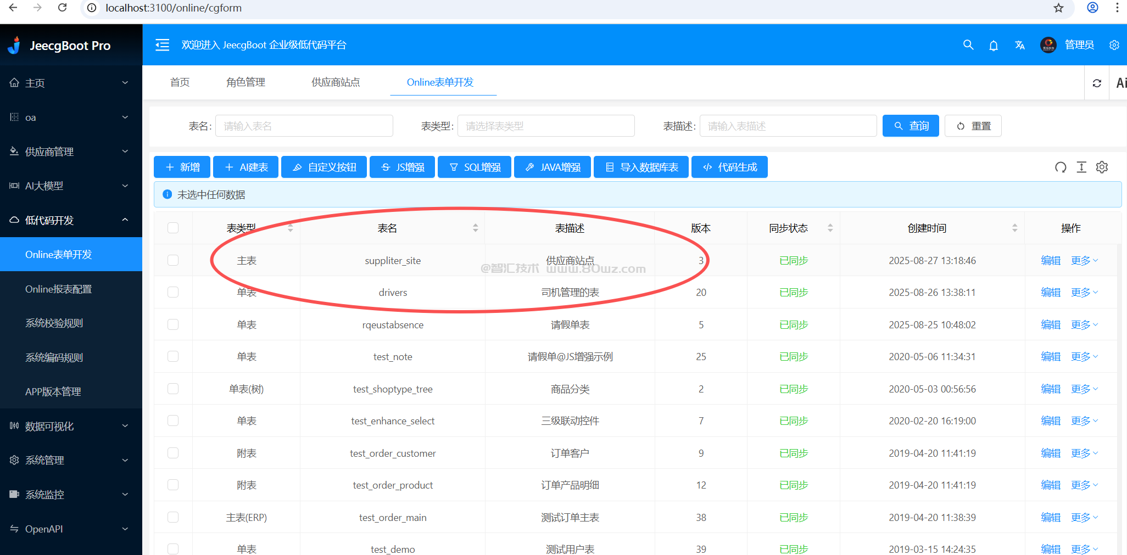Click the 代码生成 code generation button
This screenshot has width=1127, height=555.
[729, 167]
